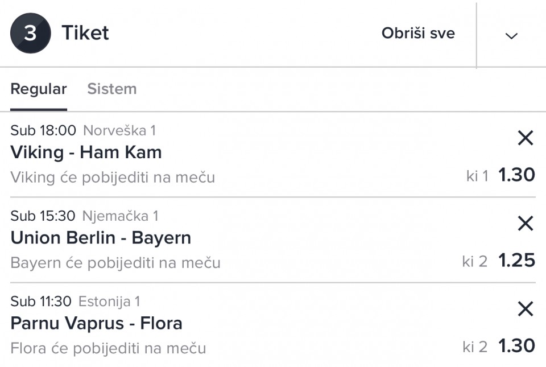This screenshot has height=367, width=546.
Task: Select the Regular tab
Action: tap(39, 89)
